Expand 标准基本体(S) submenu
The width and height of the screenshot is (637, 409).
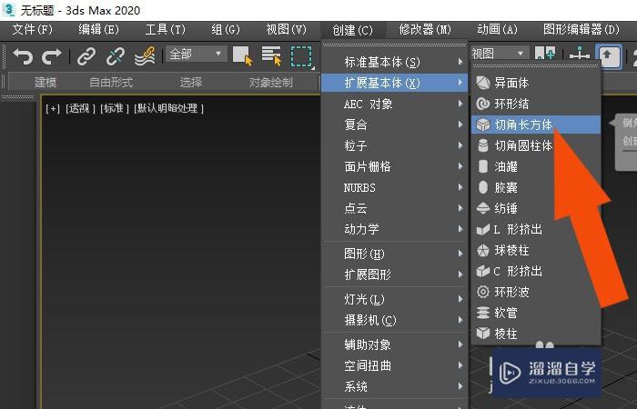394,62
